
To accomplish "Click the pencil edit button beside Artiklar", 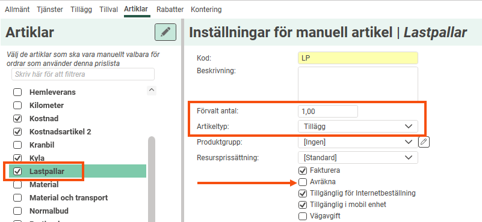I will [x=165, y=32].
